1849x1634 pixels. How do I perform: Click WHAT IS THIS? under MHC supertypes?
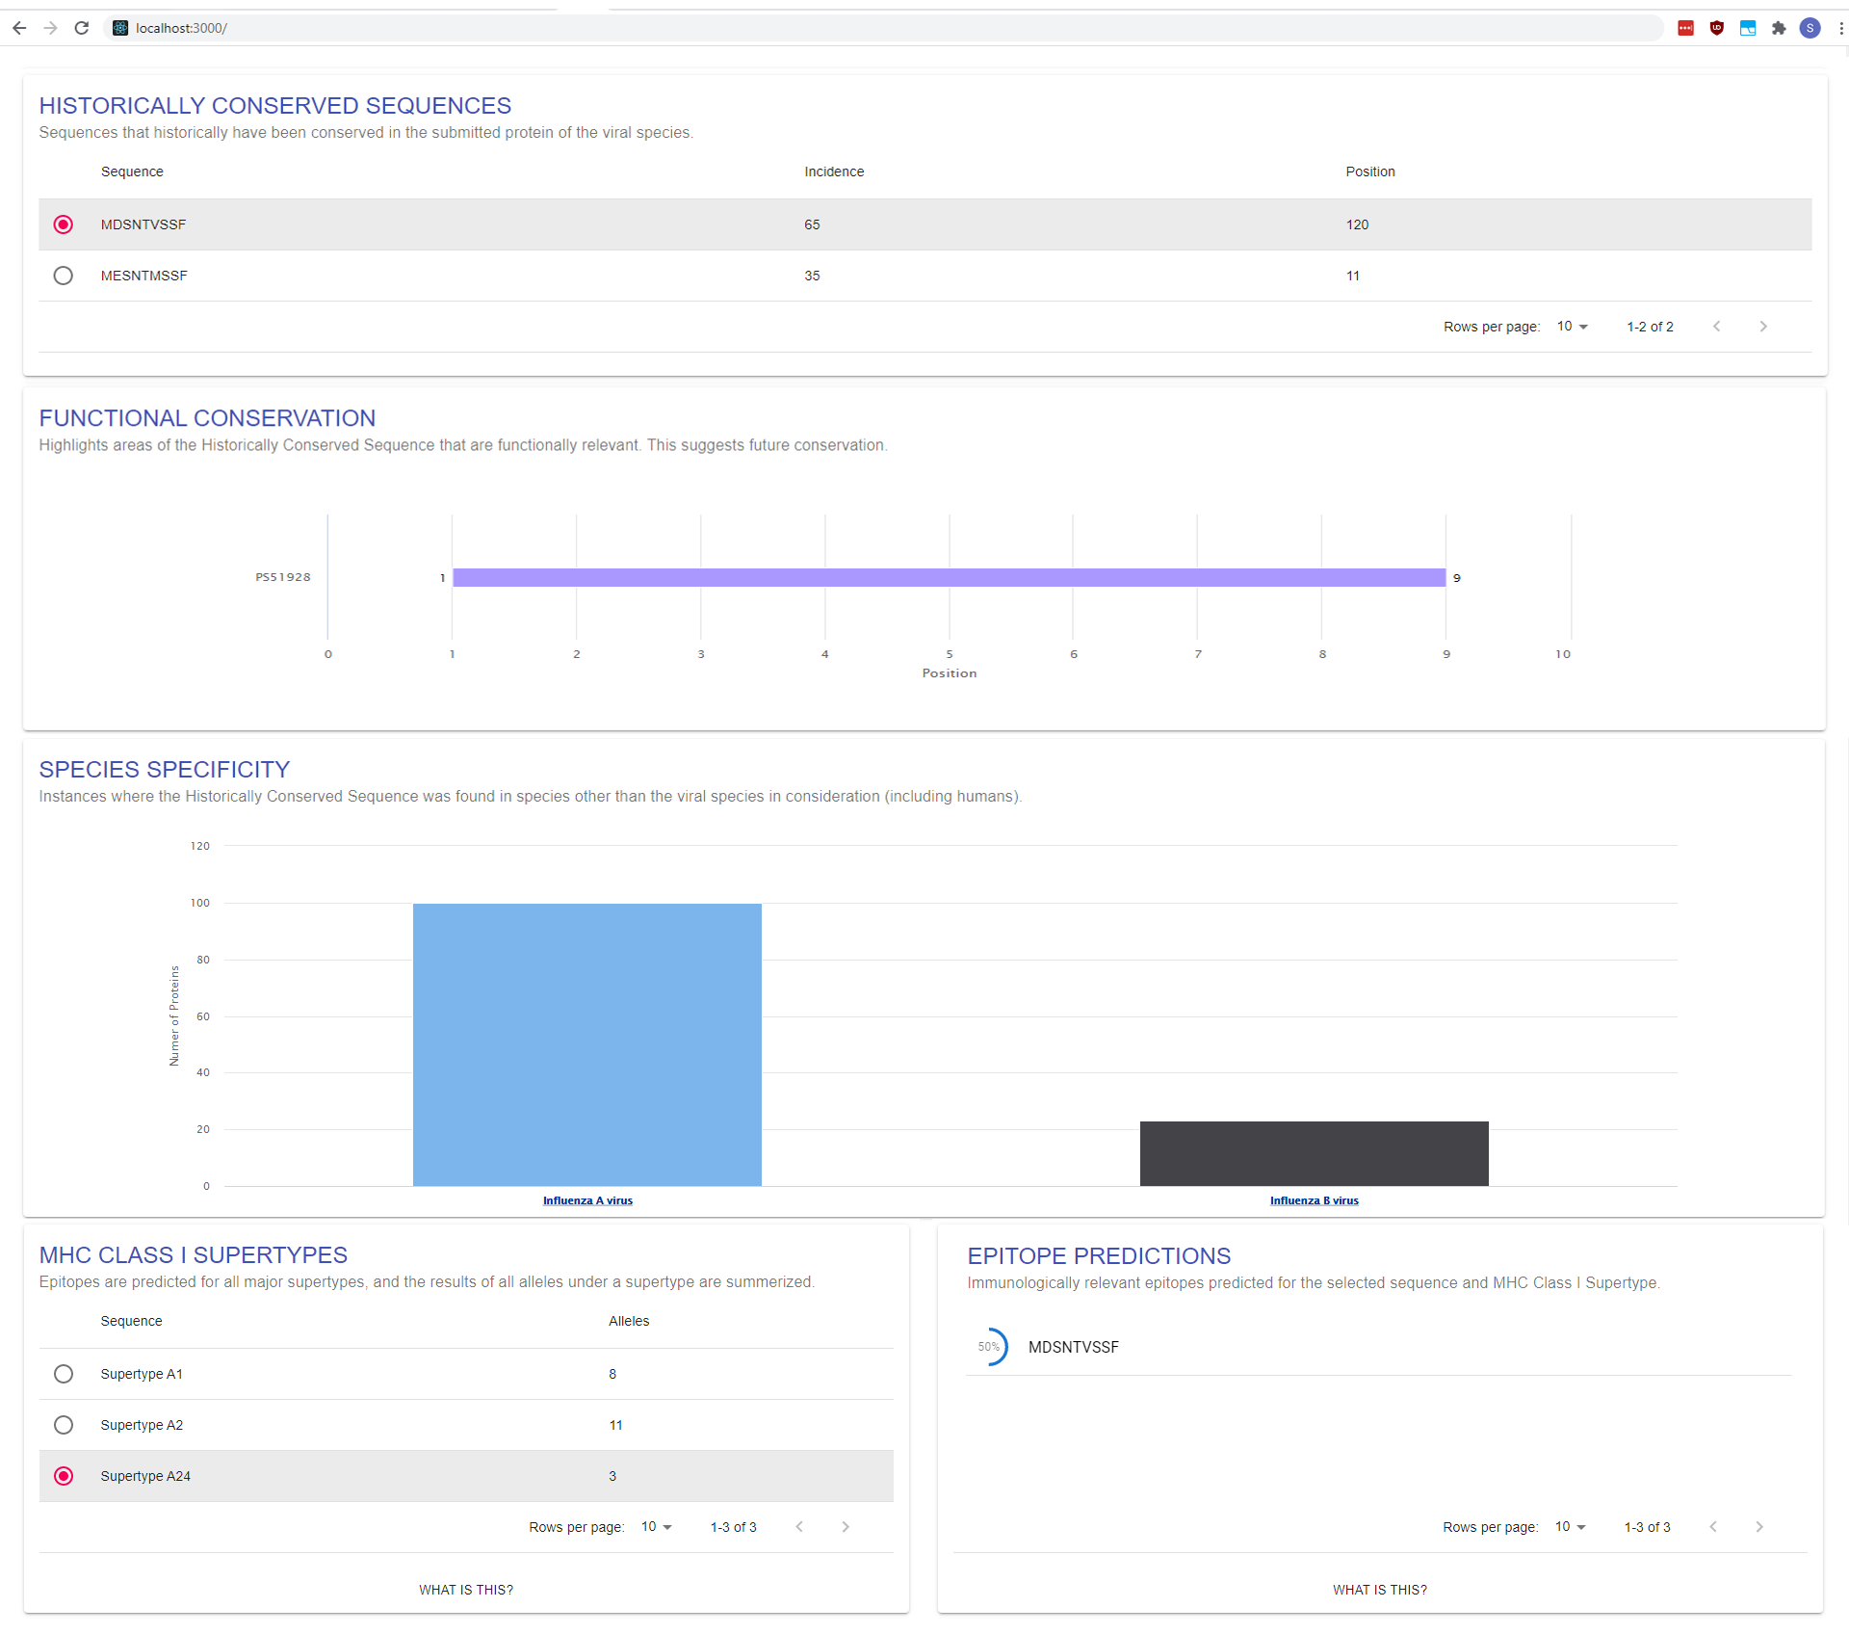(466, 1590)
